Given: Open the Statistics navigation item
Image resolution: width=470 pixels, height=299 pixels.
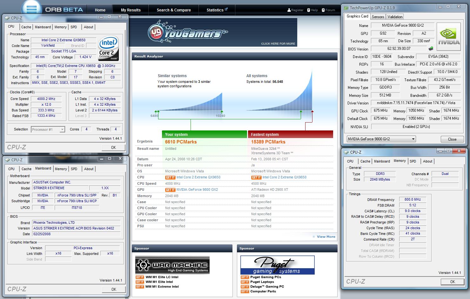Looking at the screenshot, I should [217, 10].
